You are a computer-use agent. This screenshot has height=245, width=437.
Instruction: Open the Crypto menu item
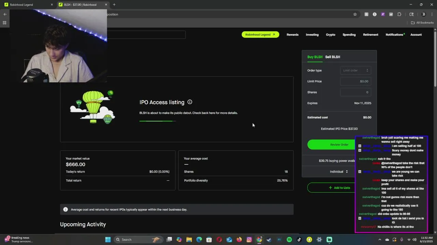(330, 35)
